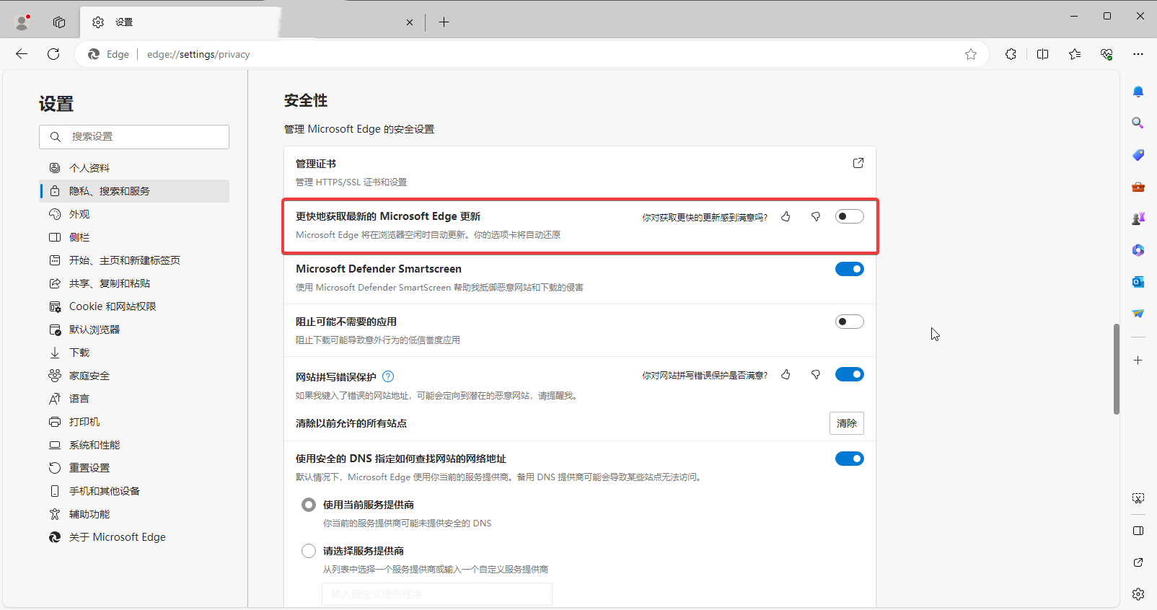Toggle sidebar hide panel icon
Viewport: 1157px width, 610px height.
point(1138,531)
